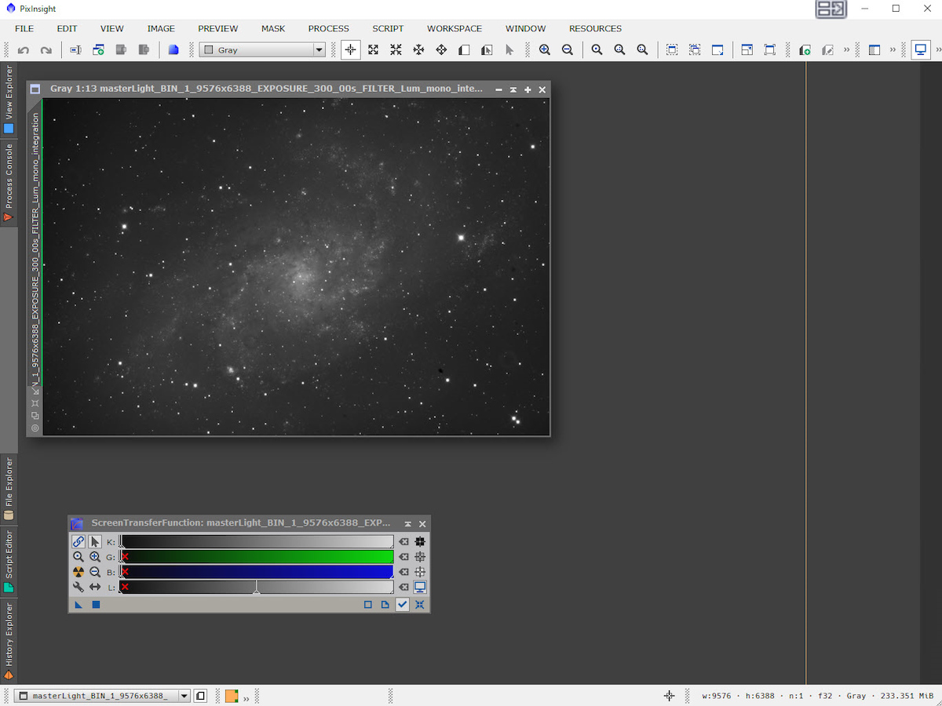Click the STF zoom out magnifier icon
Image resolution: width=942 pixels, height=706 pixels.
click(95, 572)
